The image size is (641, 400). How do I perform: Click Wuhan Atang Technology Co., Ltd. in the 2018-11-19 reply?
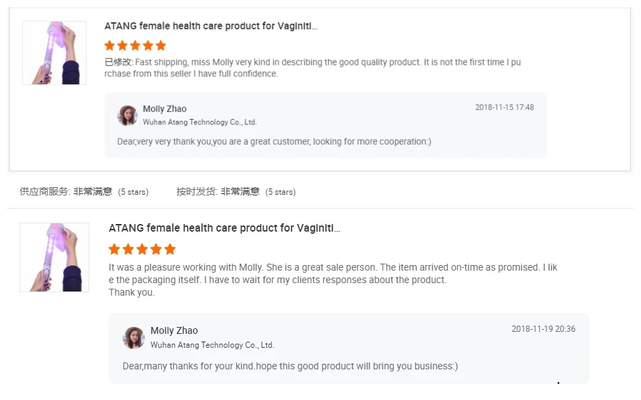click(212, 345)
